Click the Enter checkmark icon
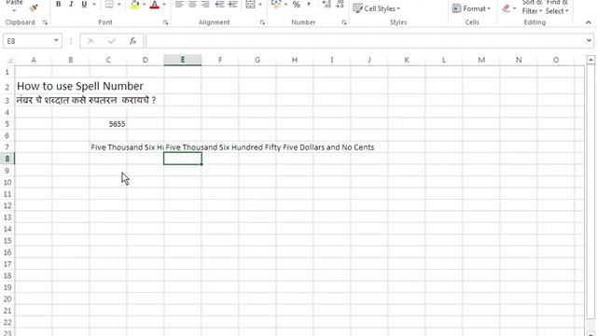The height and width of the screenshot is (336, 597). coord(112,41)
